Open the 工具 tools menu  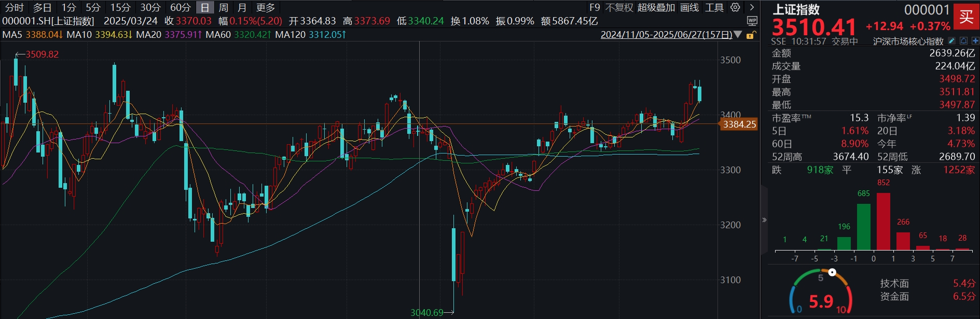click(x=714, y=7)
